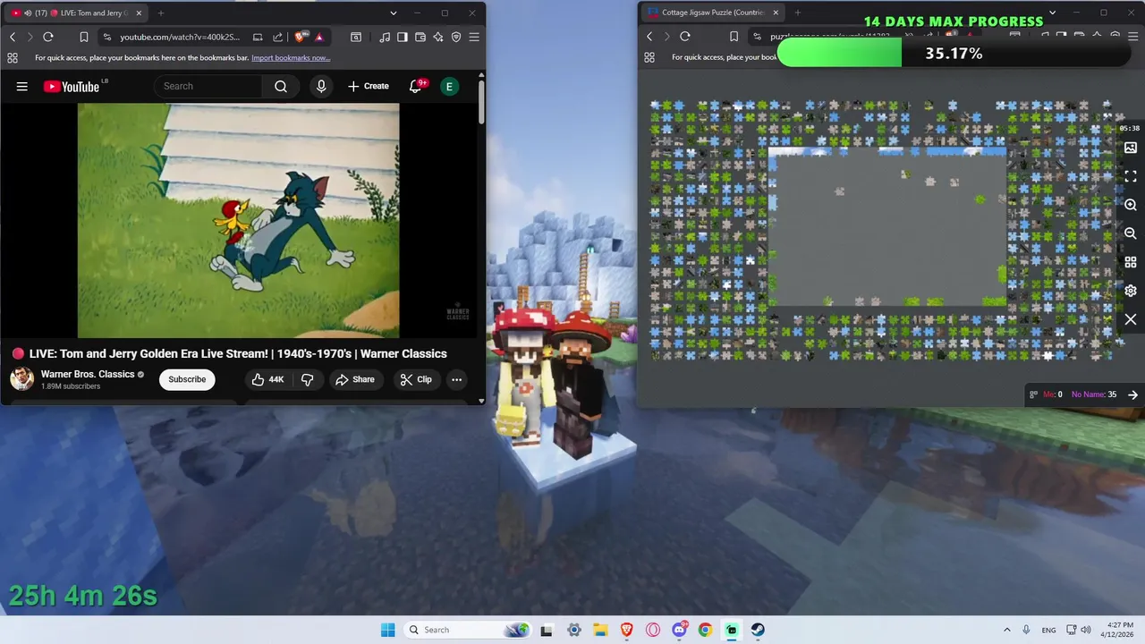This screenshot has height=644, width=1145.
Task: Reload the YouTube page
Action: tap(48, 37)
